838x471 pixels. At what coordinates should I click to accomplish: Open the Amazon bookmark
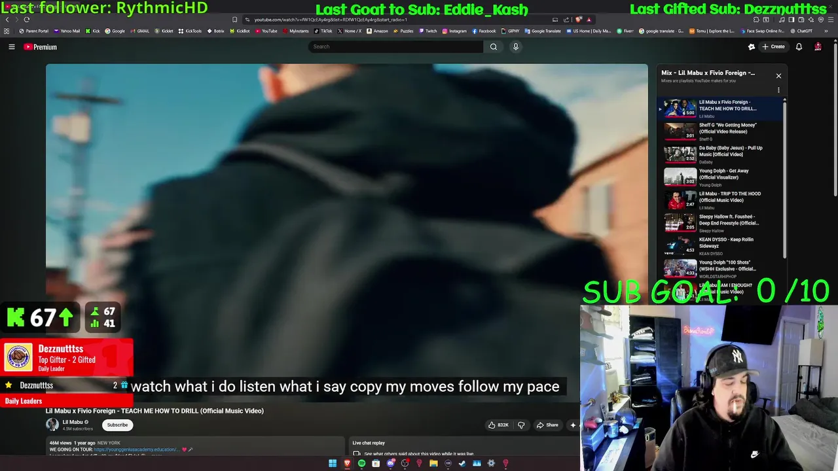coord(377,31)
